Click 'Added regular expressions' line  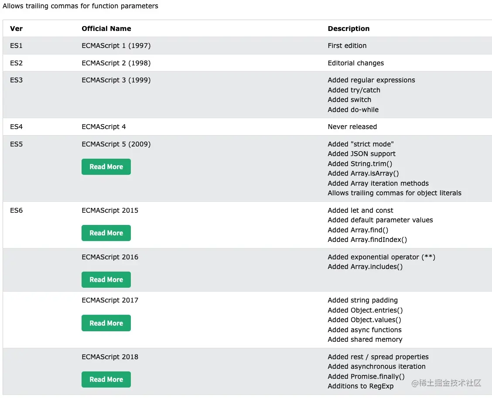coord(371,80)
